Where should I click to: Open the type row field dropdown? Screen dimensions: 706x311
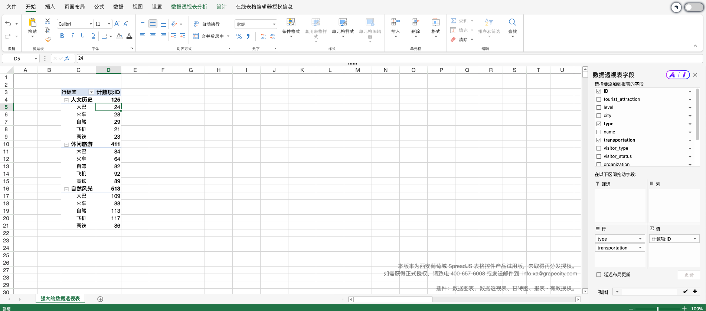pyautogui.click(x=640, y=239)
